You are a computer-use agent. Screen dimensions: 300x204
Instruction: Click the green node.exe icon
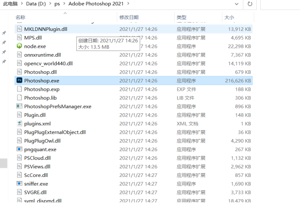[x=19, y=46]
